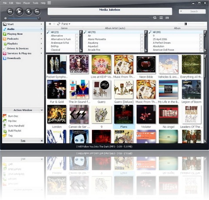Click the Rip Disc icon
This screenshot has height=200, width=209.
[x=5, y=121]
